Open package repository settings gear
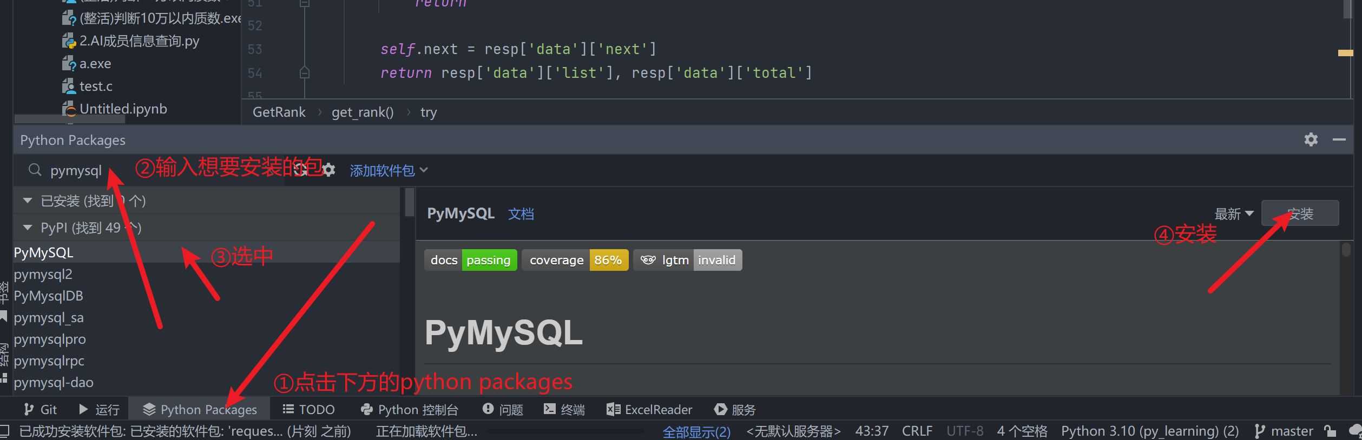Screen dimensions: 1362x440 328,170
